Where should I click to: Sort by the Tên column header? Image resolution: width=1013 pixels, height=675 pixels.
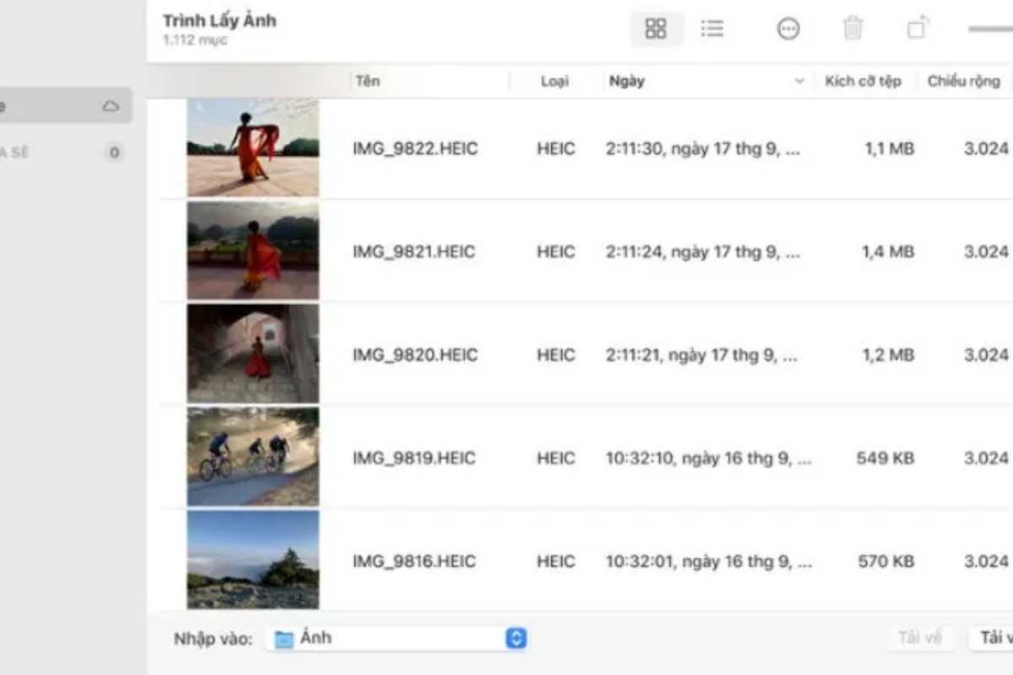(367, 81)
